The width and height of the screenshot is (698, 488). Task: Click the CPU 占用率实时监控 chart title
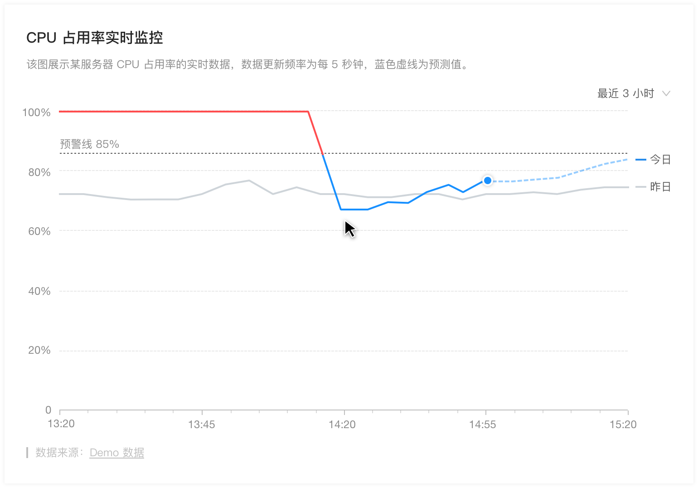pos(95,38)
